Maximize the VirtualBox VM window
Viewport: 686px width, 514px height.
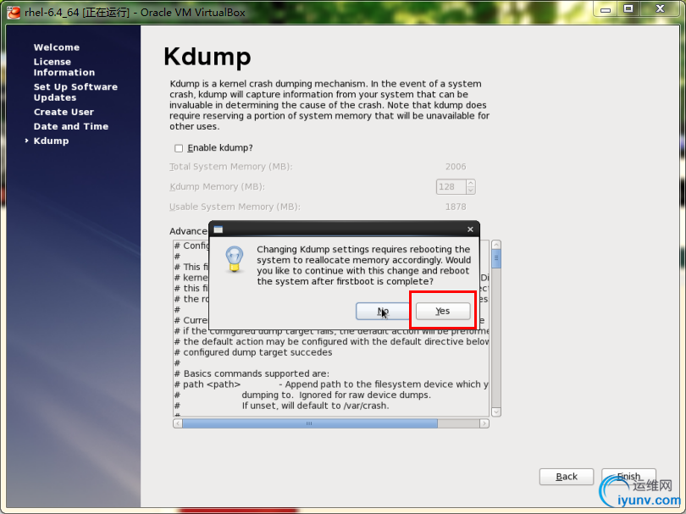(628, 9)
